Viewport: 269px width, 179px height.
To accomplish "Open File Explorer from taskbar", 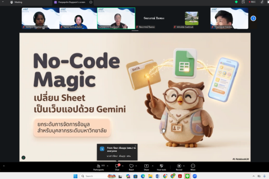I will [150, 176].
